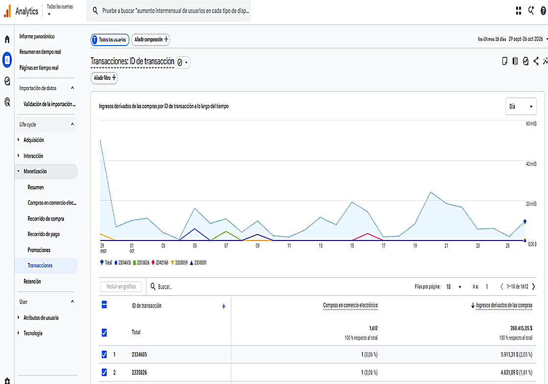The height and width of the screenshot is (384, 548).
Task: Click the sparkline insights icon at far right
Action: pyautogui.click(x=545, y=61)
